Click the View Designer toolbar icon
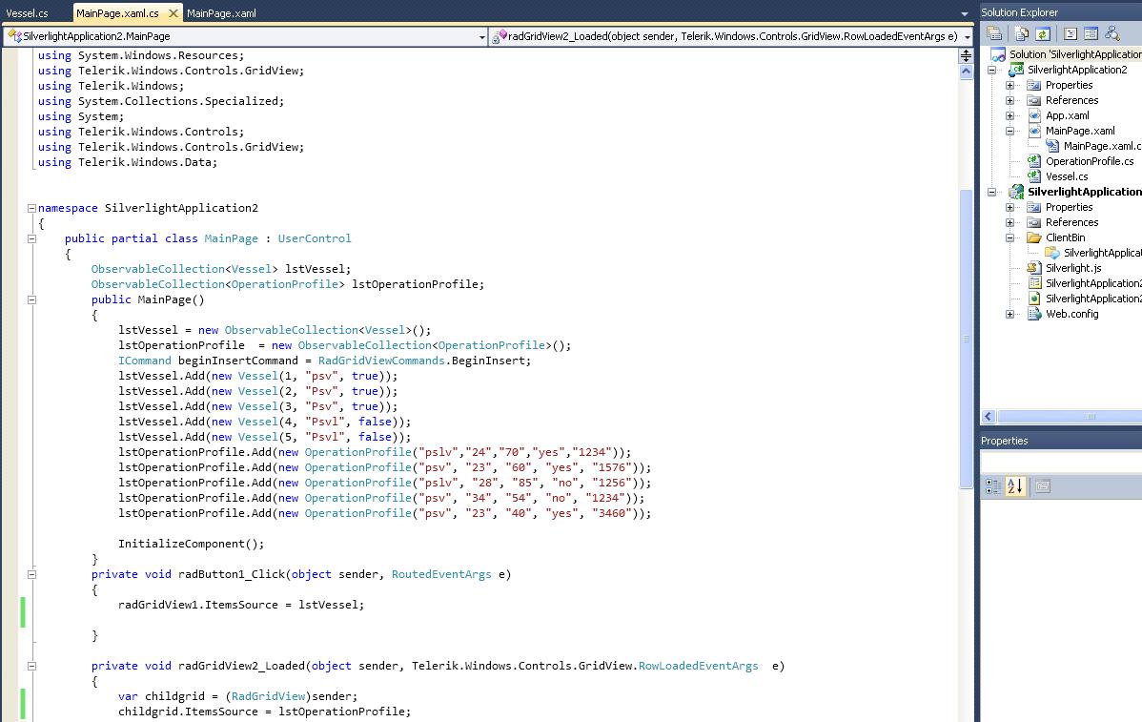The image size is (1142, 722). 1091,33
